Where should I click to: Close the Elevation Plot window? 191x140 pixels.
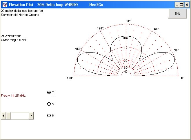pyautogui.click(x=187, y=5)
